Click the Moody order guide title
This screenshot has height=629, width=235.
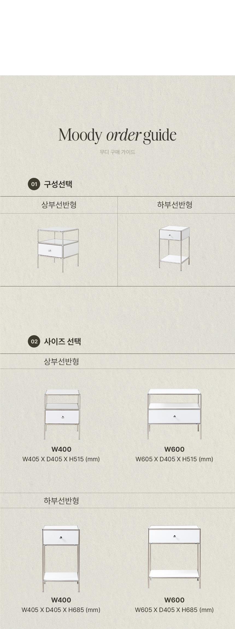(x=117, y=135)
